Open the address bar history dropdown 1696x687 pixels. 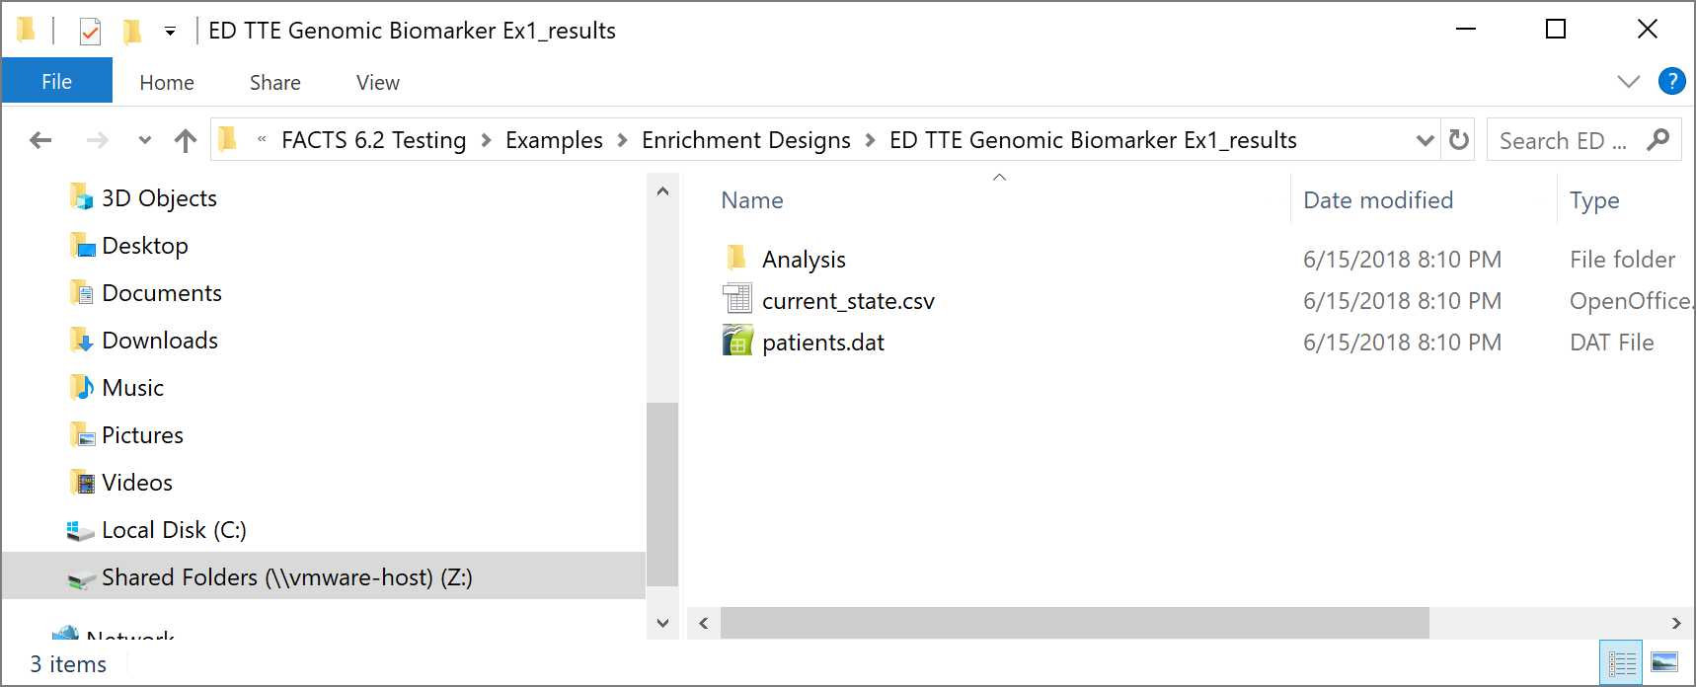pos(1425,140)
